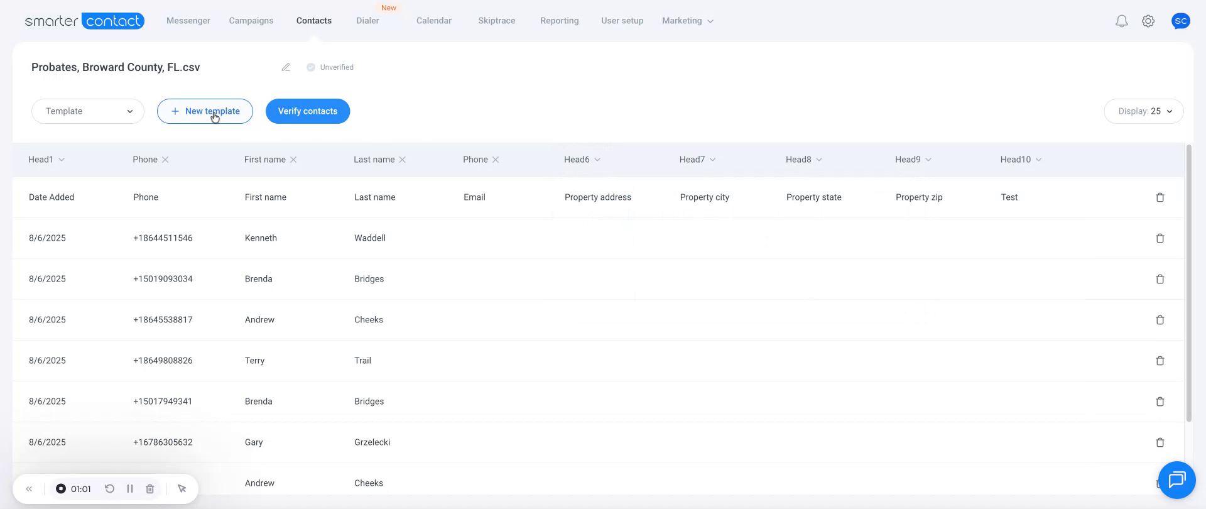Open the Skiptrace tab
1206x509 pixels.
tap(497, 21)
